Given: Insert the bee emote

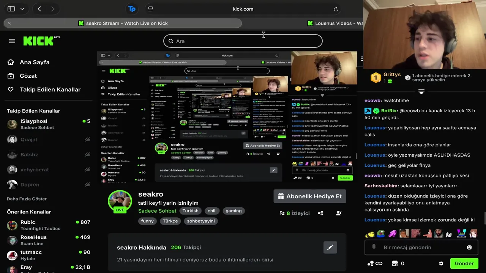Looking at the screenshot, I should point(369,234).
